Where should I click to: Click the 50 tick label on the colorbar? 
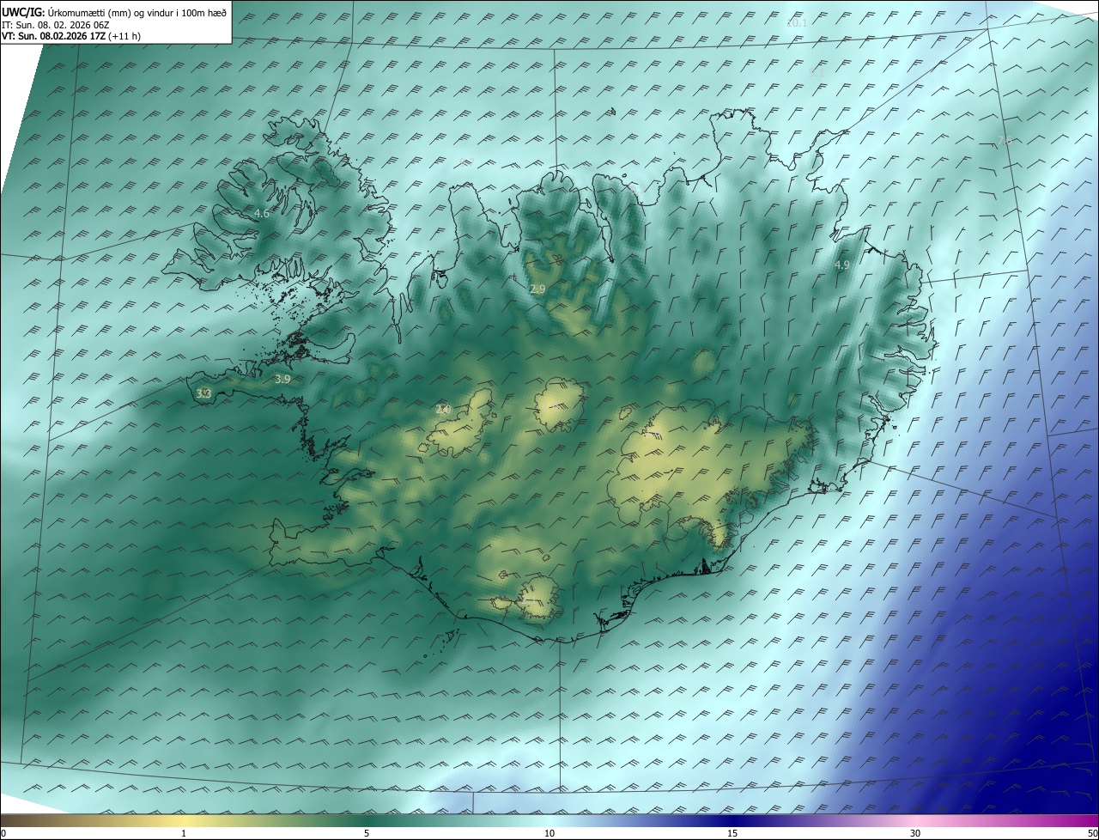1092,833
